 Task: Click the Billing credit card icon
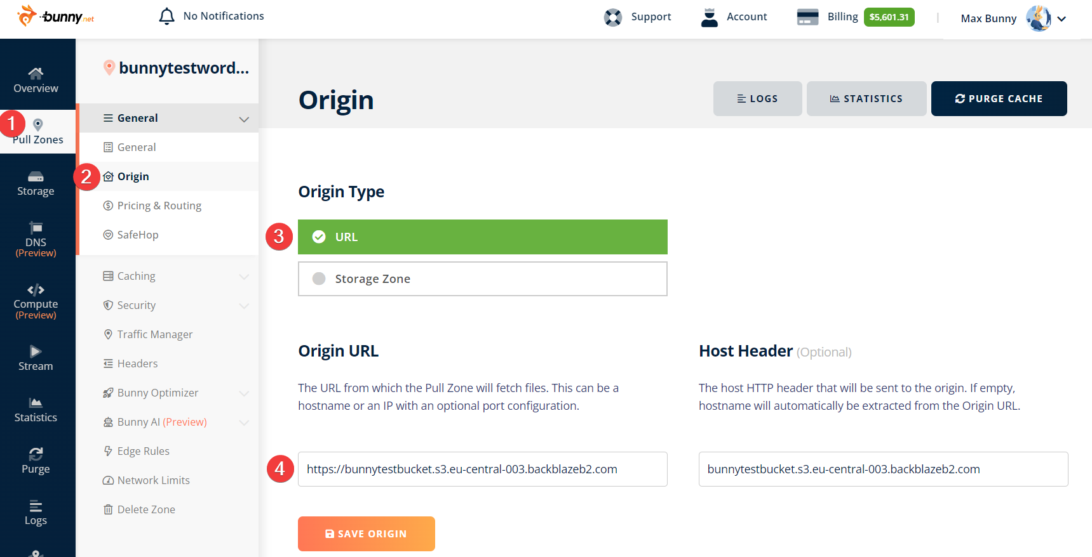tap(807, 17)
